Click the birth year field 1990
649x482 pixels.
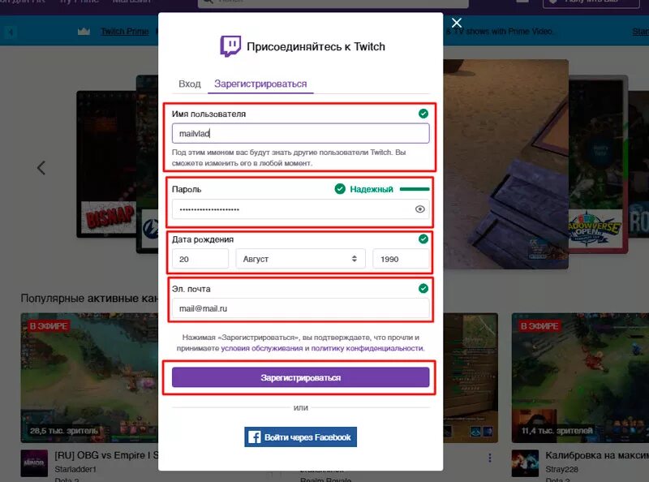point(401,259)
